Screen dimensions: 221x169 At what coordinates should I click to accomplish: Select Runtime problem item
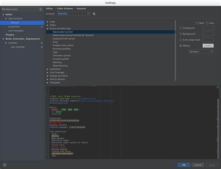(x=62, y=49)
